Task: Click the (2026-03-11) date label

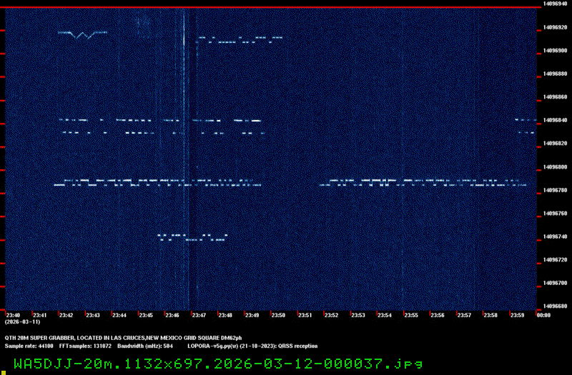Action: (22, 322)
